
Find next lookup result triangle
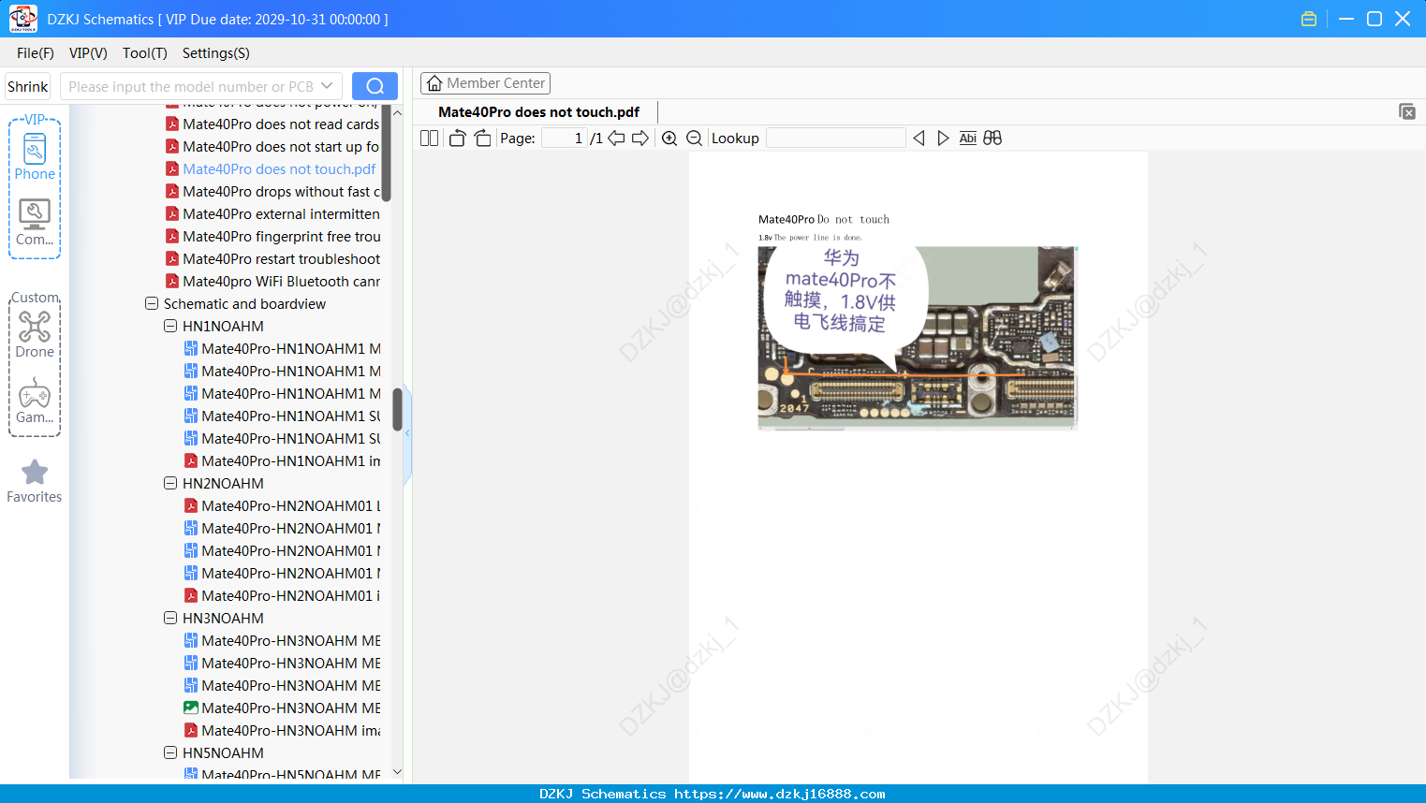click(x=943, y=139)
